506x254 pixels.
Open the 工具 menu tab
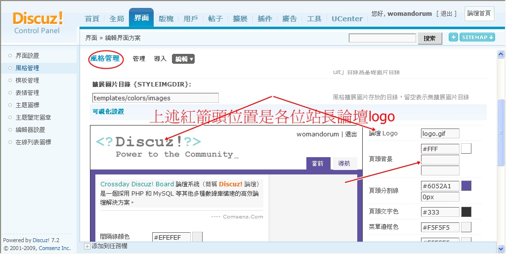tap(314, 19)
